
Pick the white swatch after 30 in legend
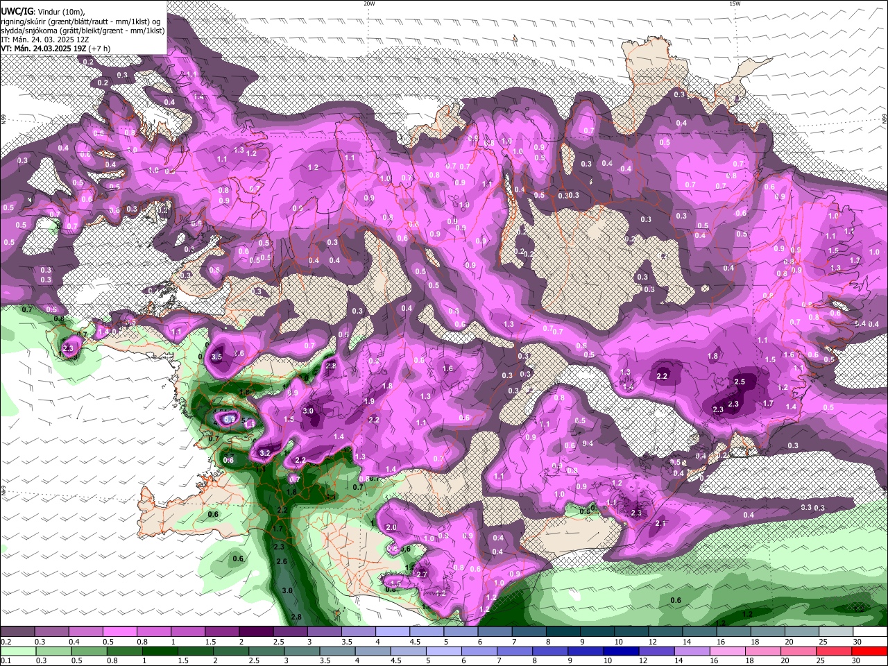[x=870, y=632]
